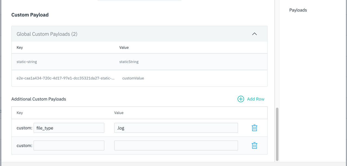Focus the empty custom value field
Viewport: 347px width, 166px height.
(176, 145)
